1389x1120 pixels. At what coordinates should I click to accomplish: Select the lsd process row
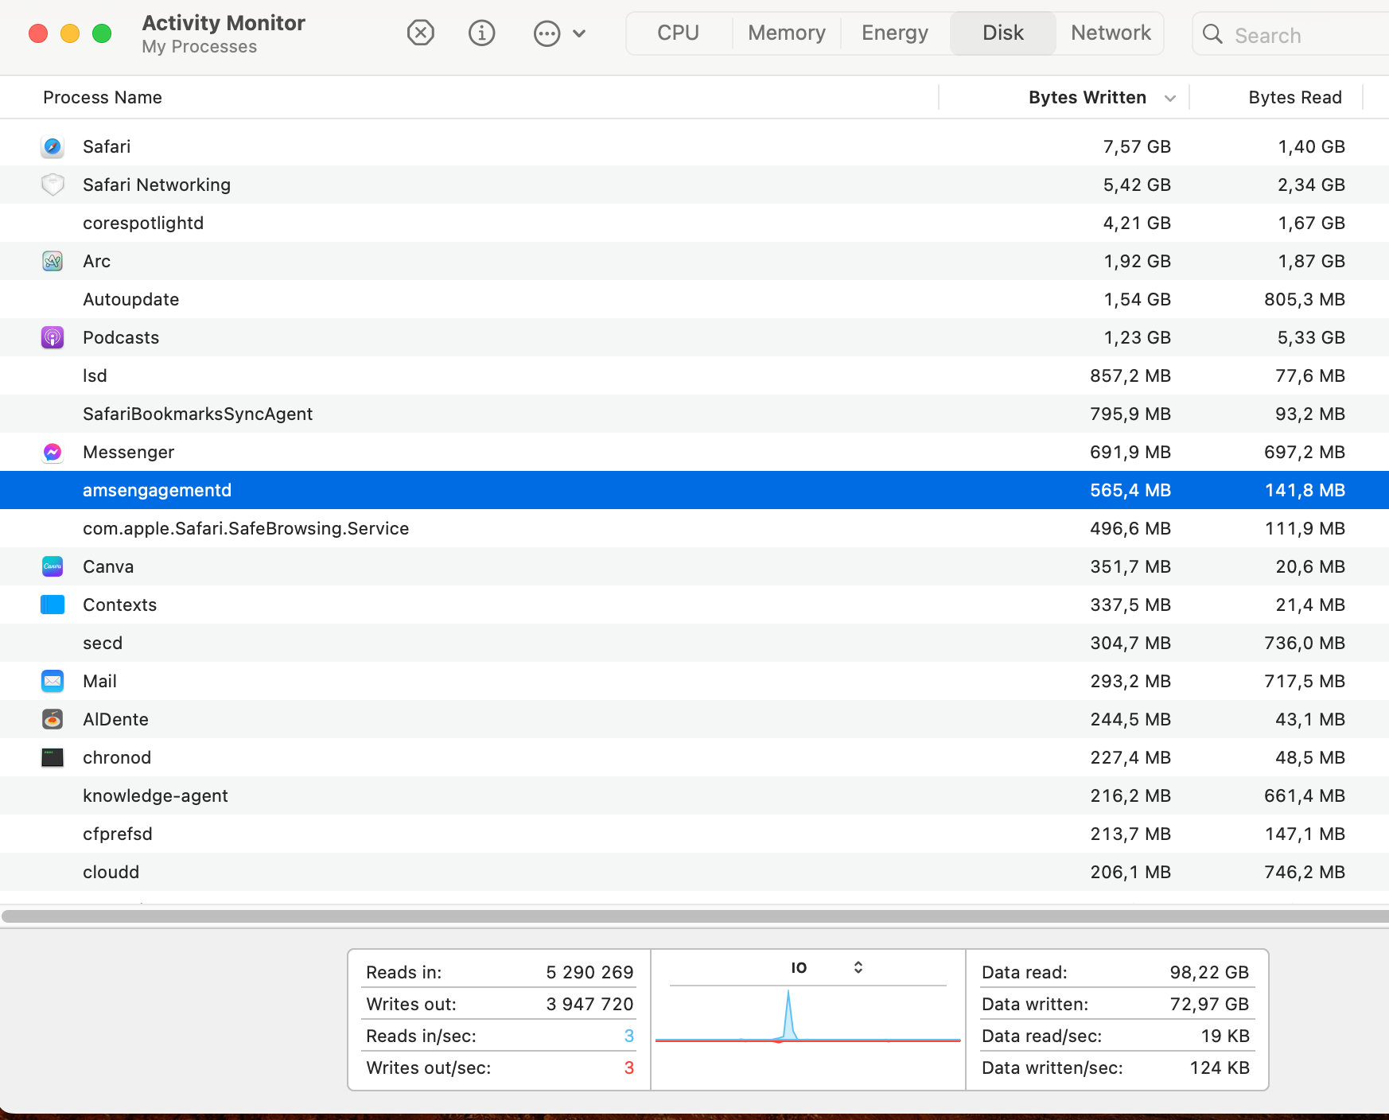(x=694, y=375)
